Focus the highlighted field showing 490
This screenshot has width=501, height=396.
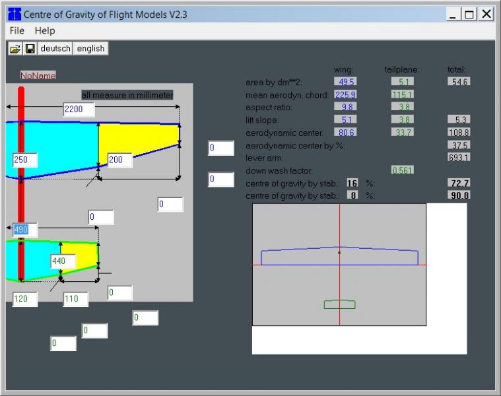(x=25, y=230)
